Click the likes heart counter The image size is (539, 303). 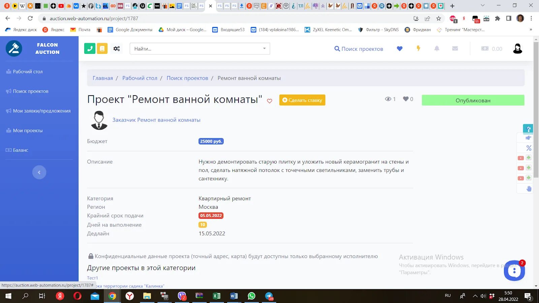pos(408,99)
